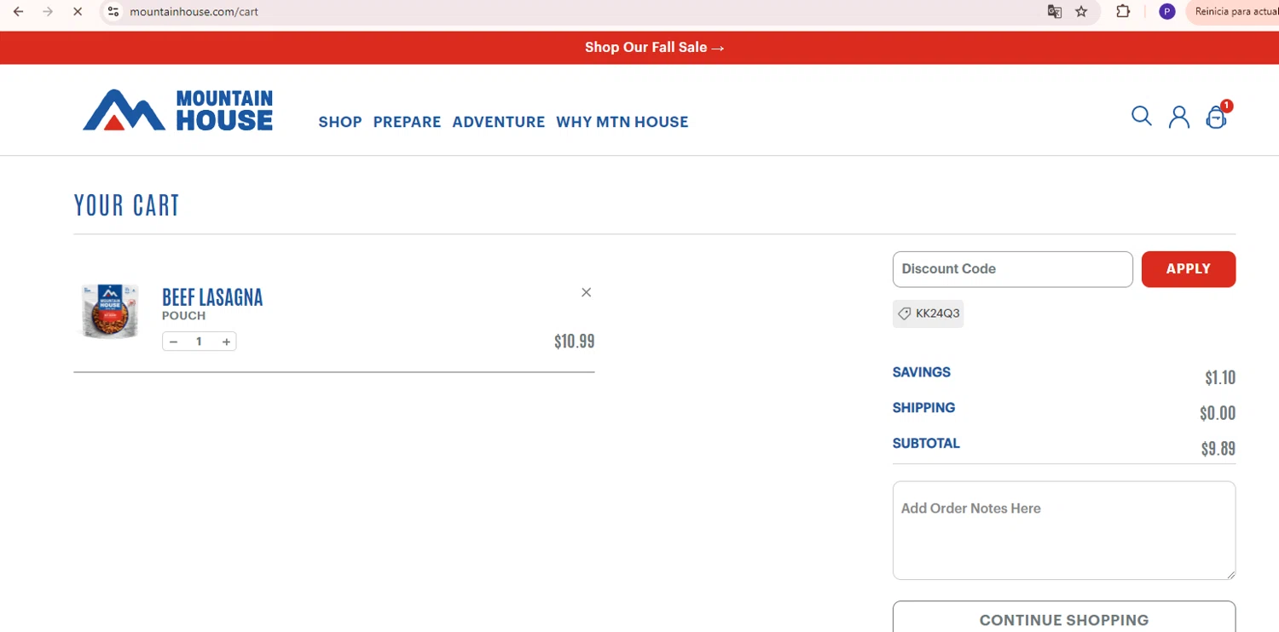The image size is (1279, 632).
Task: Open the PREPARE menu
Action: tap(407, 122)
